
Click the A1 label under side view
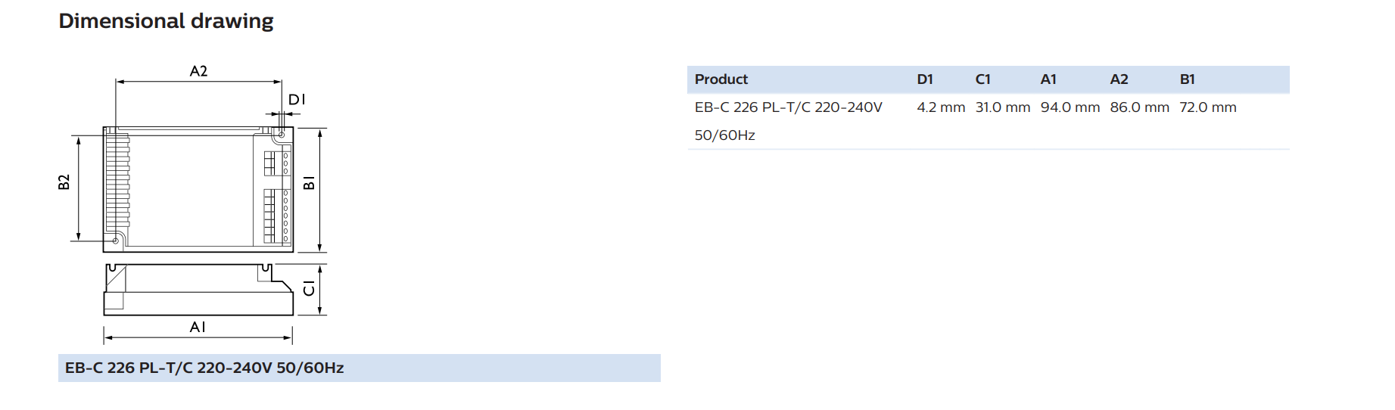198,327
